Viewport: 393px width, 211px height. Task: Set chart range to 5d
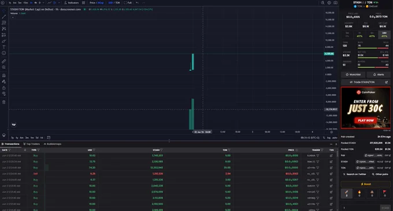click(x=37, y=138)
